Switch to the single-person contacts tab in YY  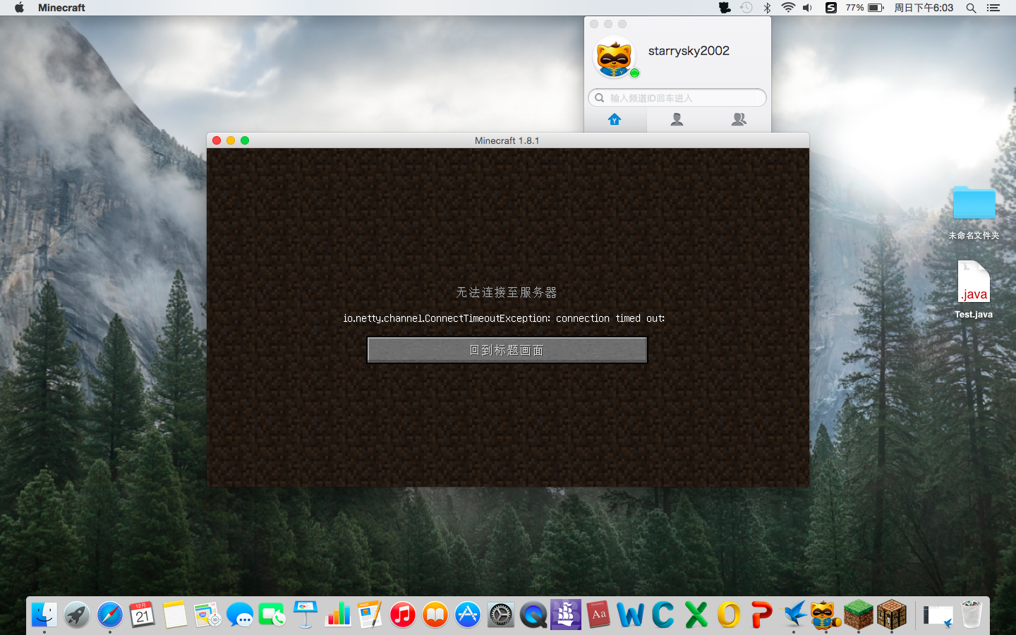click(677, 119)
